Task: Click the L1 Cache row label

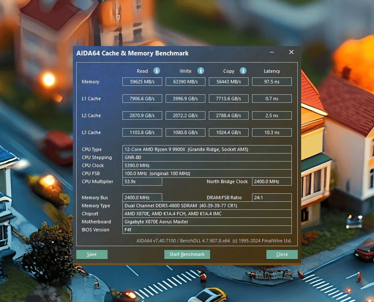Action: (91, 99)
